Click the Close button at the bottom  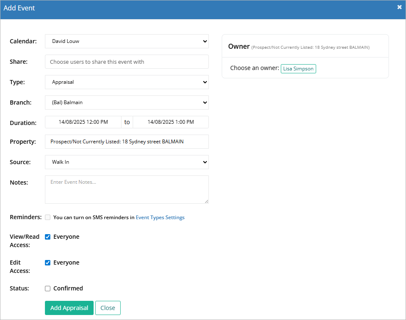pos(108,308)
